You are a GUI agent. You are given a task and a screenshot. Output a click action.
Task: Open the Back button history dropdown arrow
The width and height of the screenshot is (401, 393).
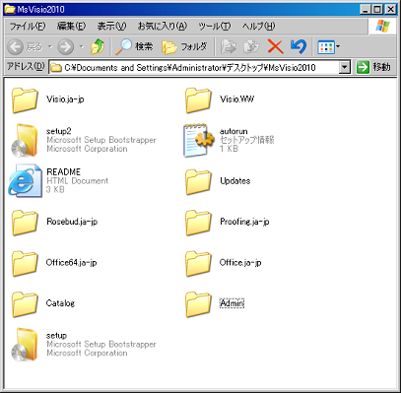[50, 47]
